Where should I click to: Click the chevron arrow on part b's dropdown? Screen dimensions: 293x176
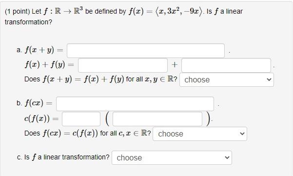(242, 134)
